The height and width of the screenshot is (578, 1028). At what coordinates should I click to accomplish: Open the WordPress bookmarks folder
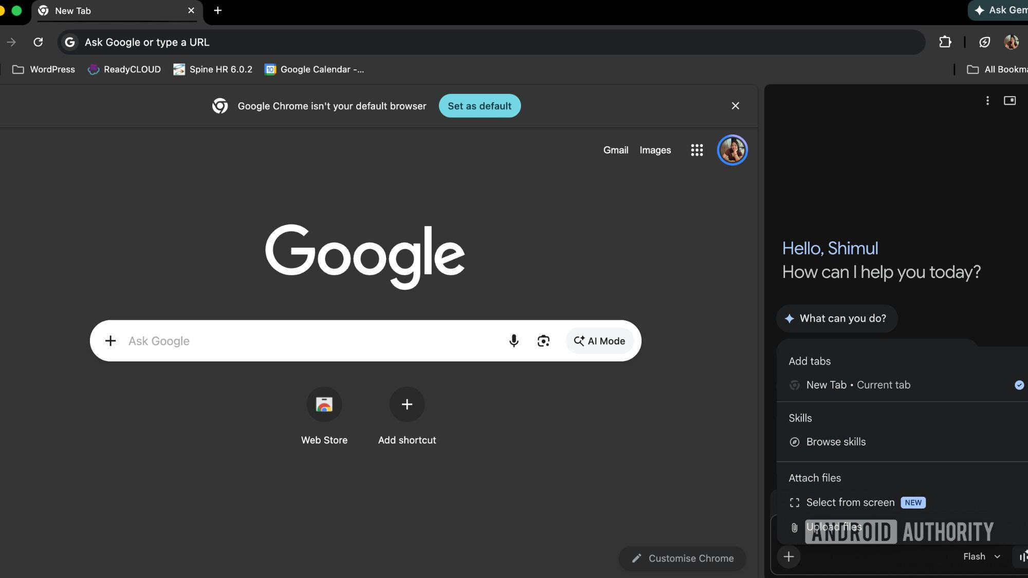pyautogui.click(x=44, y=69)
